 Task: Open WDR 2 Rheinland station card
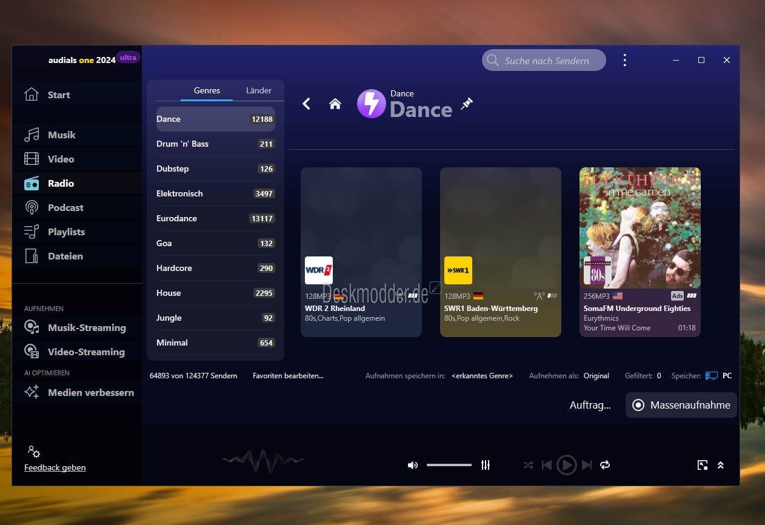(x=361, y=252)
